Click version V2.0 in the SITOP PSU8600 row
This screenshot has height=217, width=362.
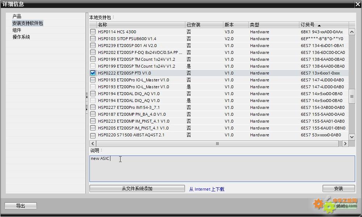pos(229,39)
